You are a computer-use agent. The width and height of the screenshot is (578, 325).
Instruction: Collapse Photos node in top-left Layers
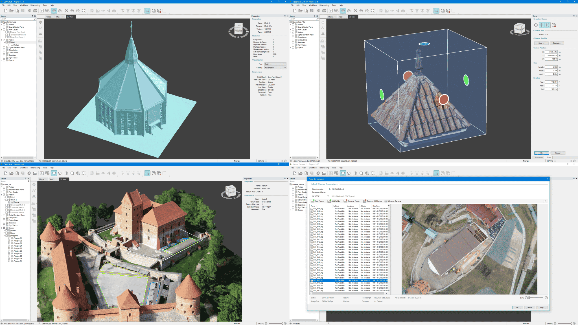(x=2, y=25)
